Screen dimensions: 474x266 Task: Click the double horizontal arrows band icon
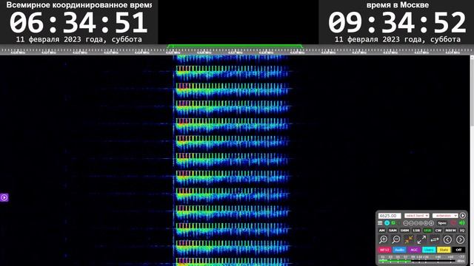tap(435, 239)
